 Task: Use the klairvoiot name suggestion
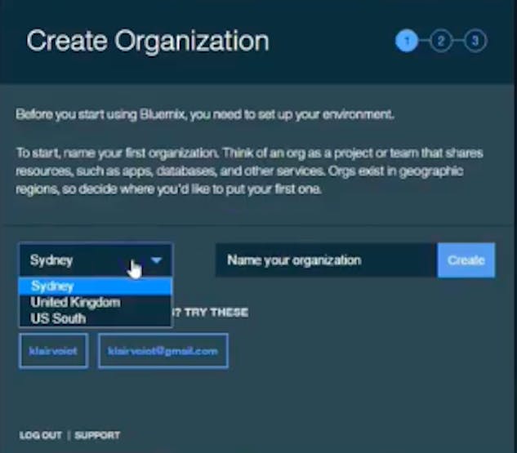tap(53, 351)
